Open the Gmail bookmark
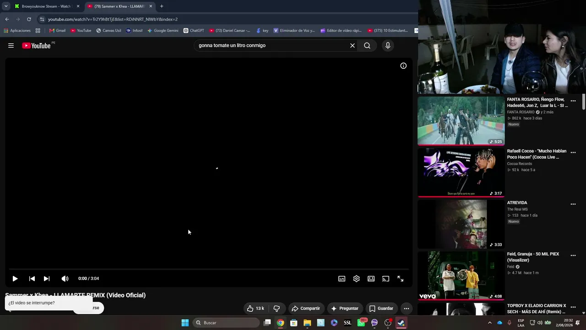 point(57,31)
